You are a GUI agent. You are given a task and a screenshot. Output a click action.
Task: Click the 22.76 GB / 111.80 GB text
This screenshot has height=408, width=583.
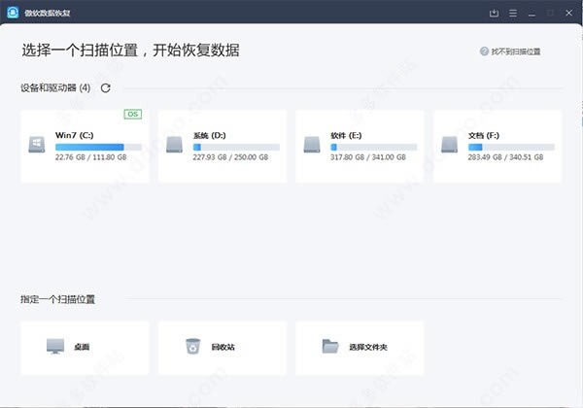[91, 157]
